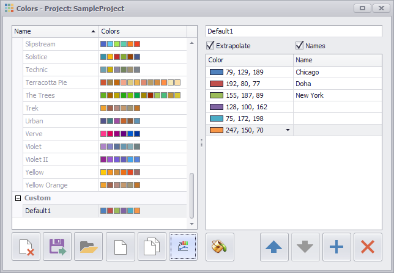Move selected color up with blue arrow
This screenshot has width=394, height=273.
275,247
